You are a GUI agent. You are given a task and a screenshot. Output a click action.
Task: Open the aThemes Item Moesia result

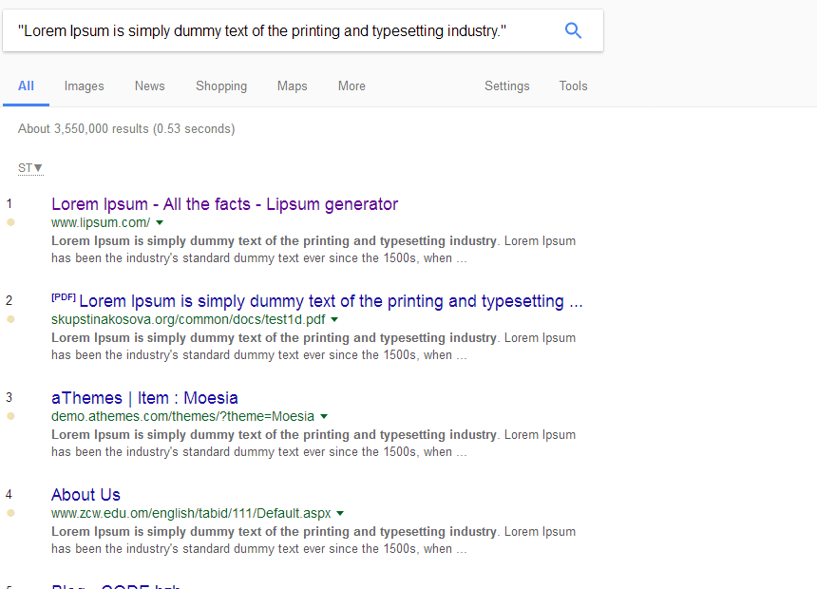144,398
